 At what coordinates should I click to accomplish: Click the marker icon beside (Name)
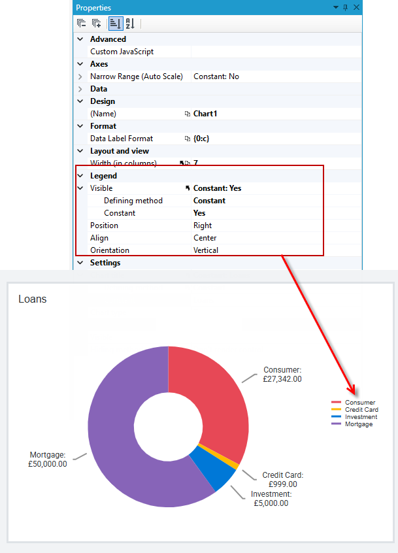pos(188,114)
